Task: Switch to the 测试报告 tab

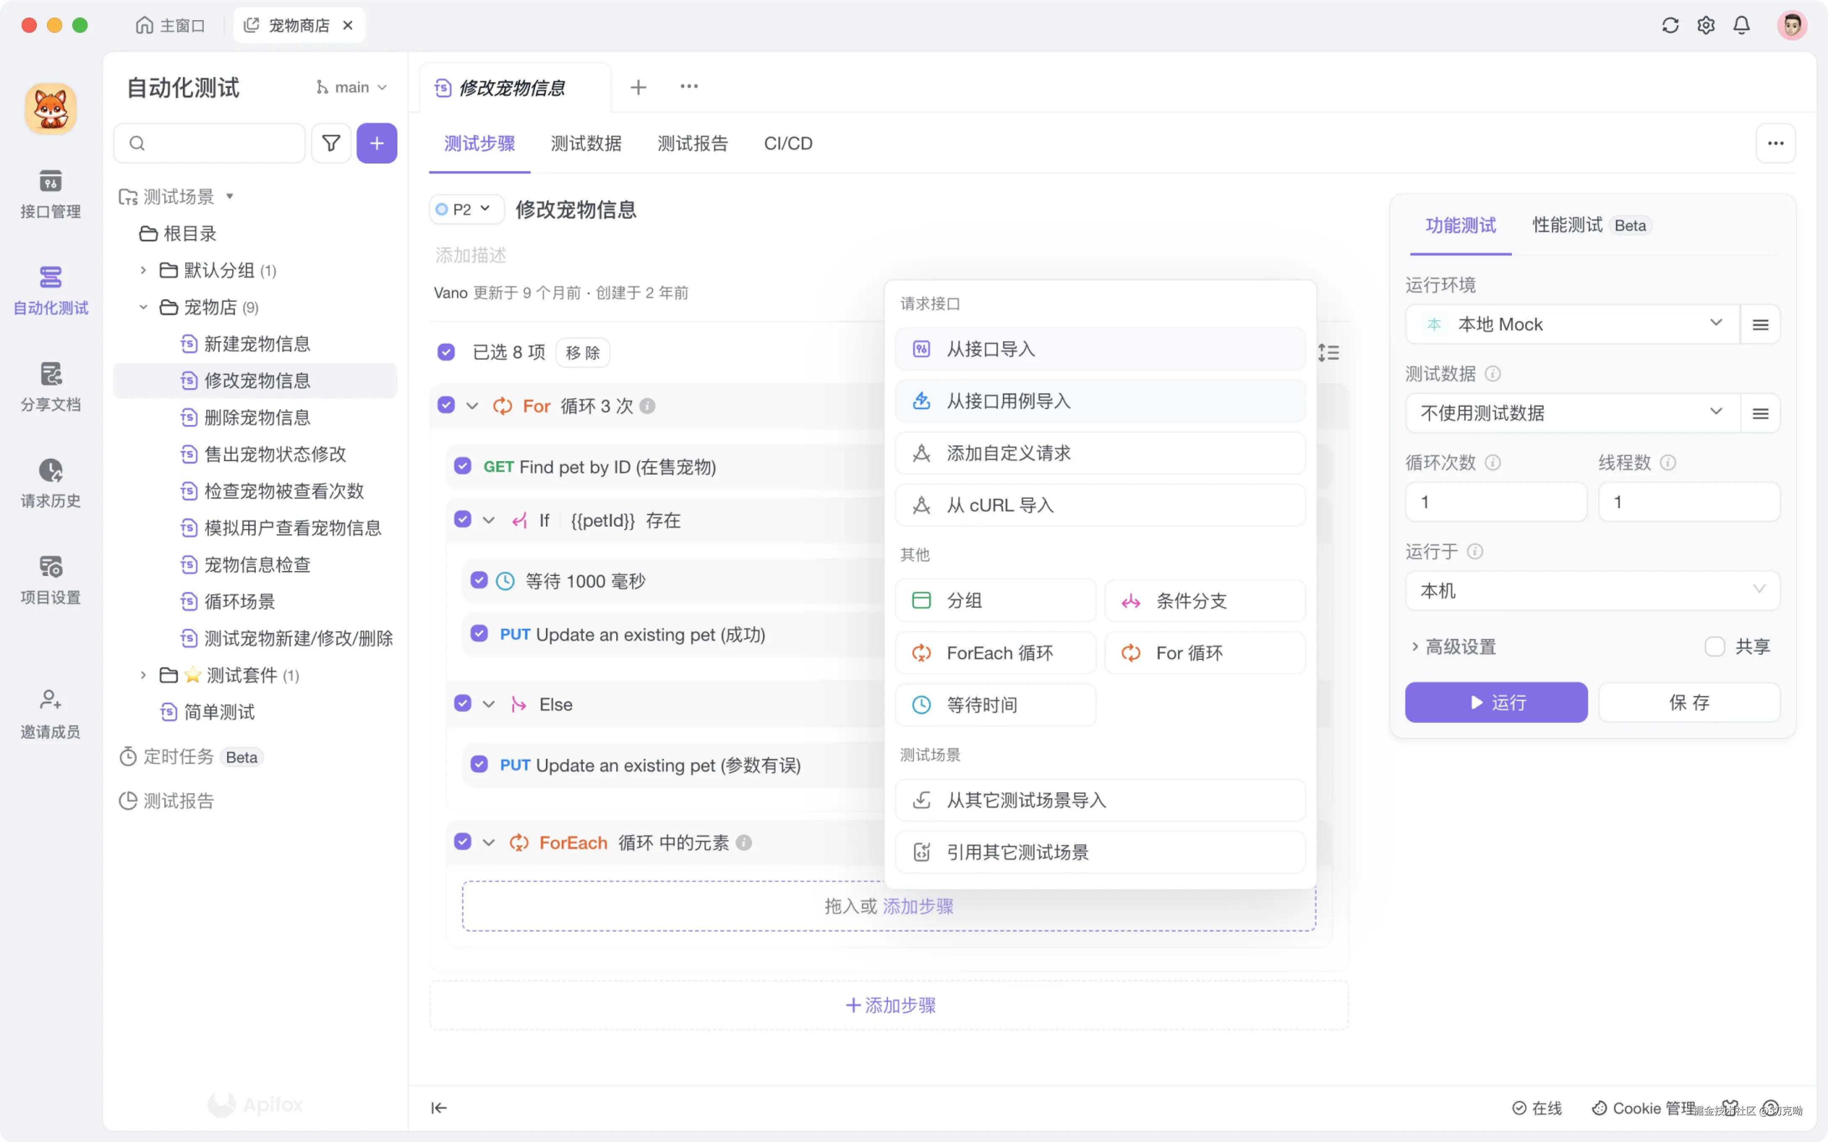Action: [692, 143]
